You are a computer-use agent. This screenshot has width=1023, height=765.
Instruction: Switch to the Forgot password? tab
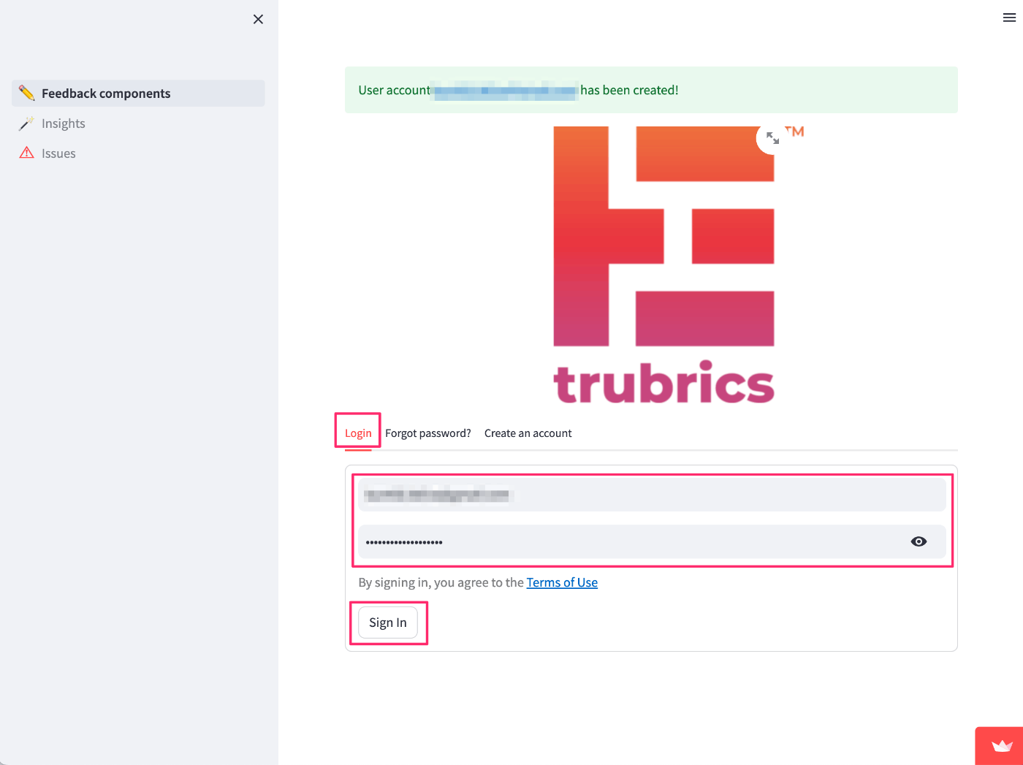428,433
